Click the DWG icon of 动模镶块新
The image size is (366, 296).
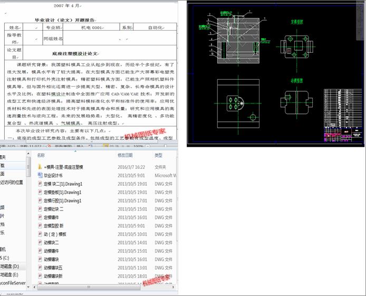tap(40, 276)
